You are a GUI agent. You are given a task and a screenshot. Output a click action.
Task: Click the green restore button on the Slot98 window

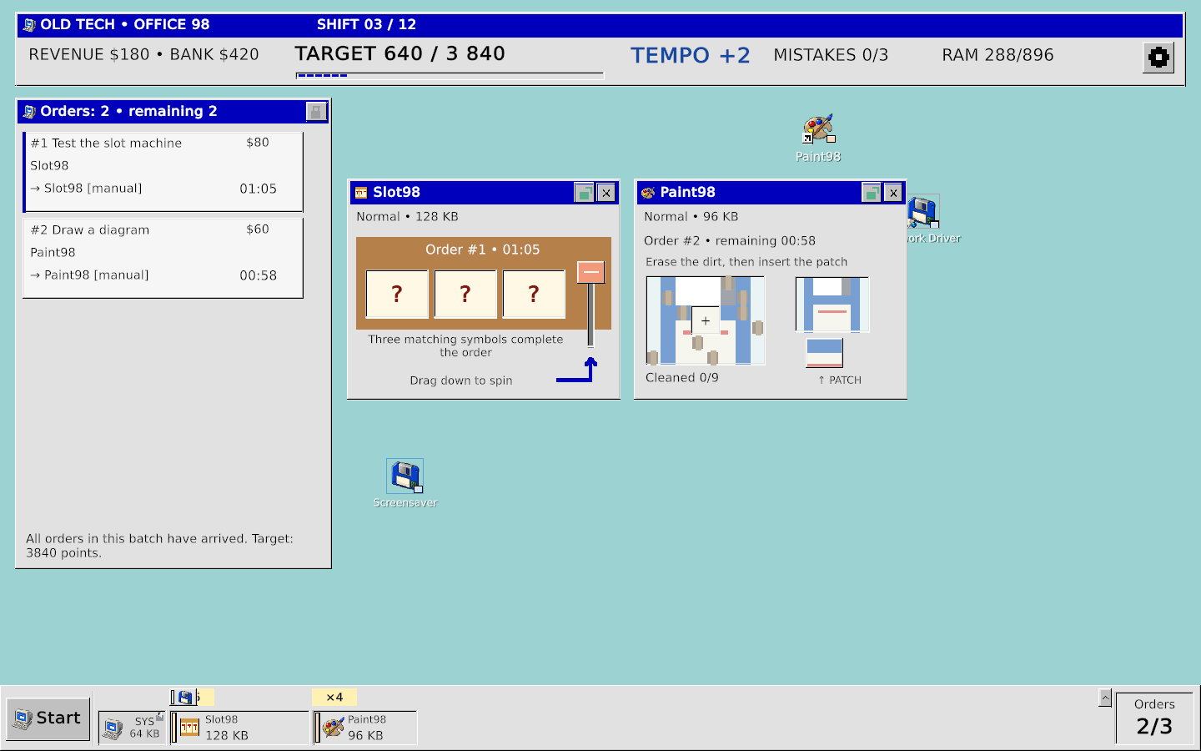point(584,193)
